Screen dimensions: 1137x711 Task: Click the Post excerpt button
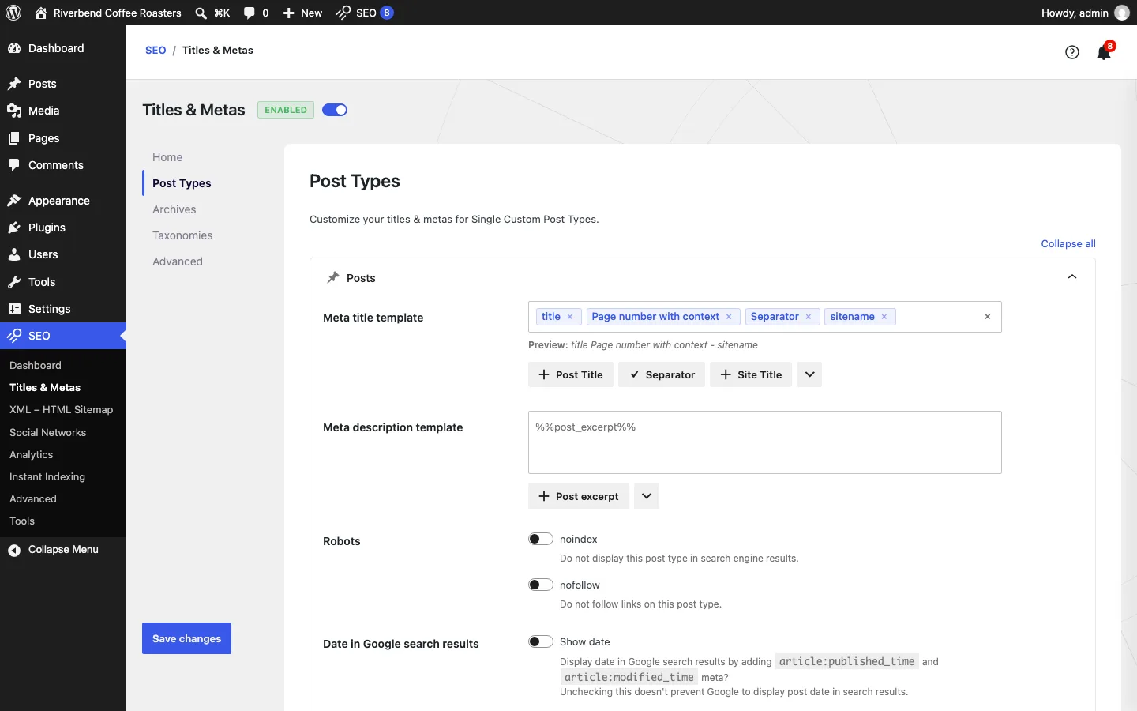pos(579,496)
